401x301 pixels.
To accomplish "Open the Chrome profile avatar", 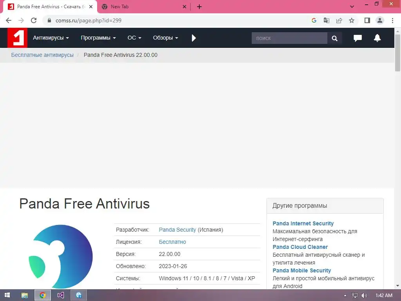I will click(380, 20).
